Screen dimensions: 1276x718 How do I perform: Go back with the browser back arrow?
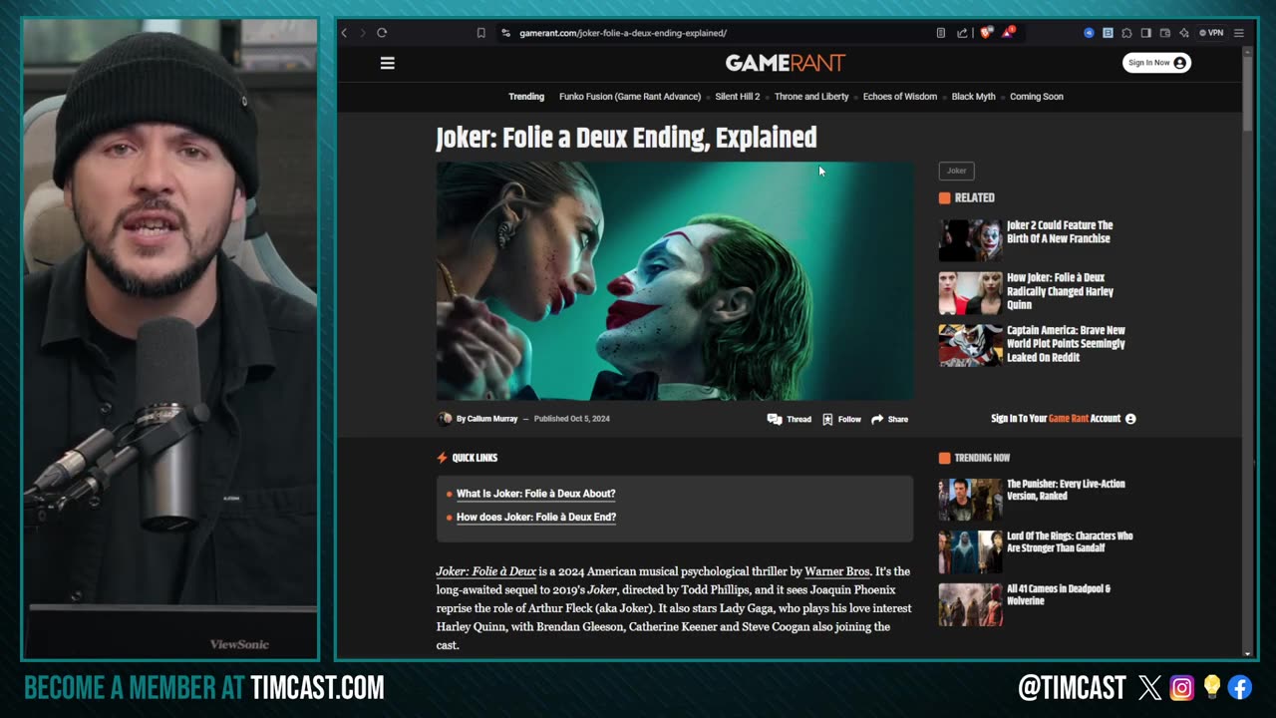(x=344, y=33)
